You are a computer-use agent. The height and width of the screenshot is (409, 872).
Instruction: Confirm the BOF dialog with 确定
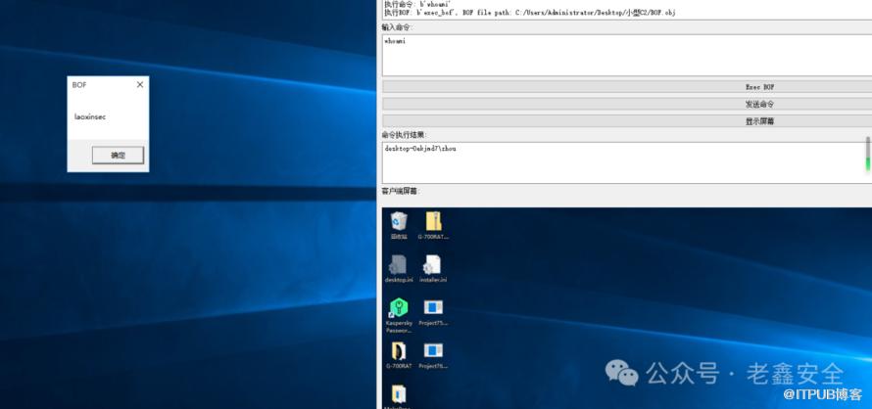click(118, 155)
